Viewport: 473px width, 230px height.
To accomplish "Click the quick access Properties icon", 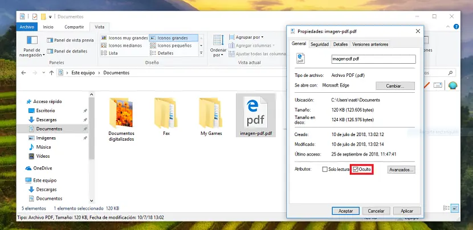I will pos(35,17).
